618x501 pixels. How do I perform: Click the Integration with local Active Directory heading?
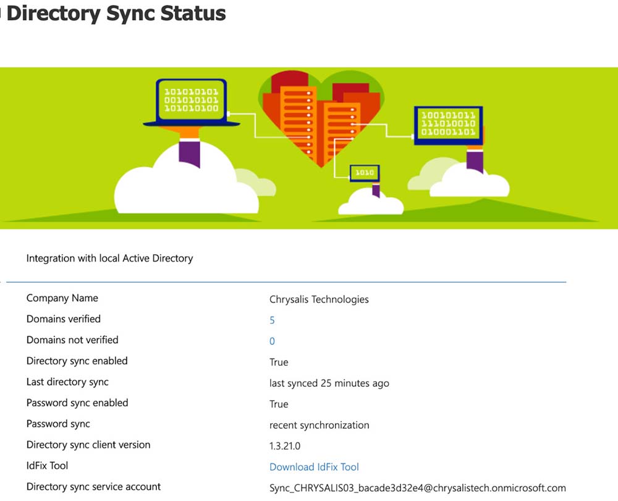click(x=109, y=259)
